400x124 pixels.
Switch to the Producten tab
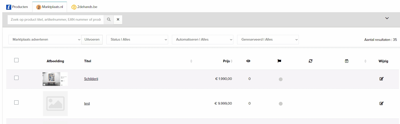(17, 7)
